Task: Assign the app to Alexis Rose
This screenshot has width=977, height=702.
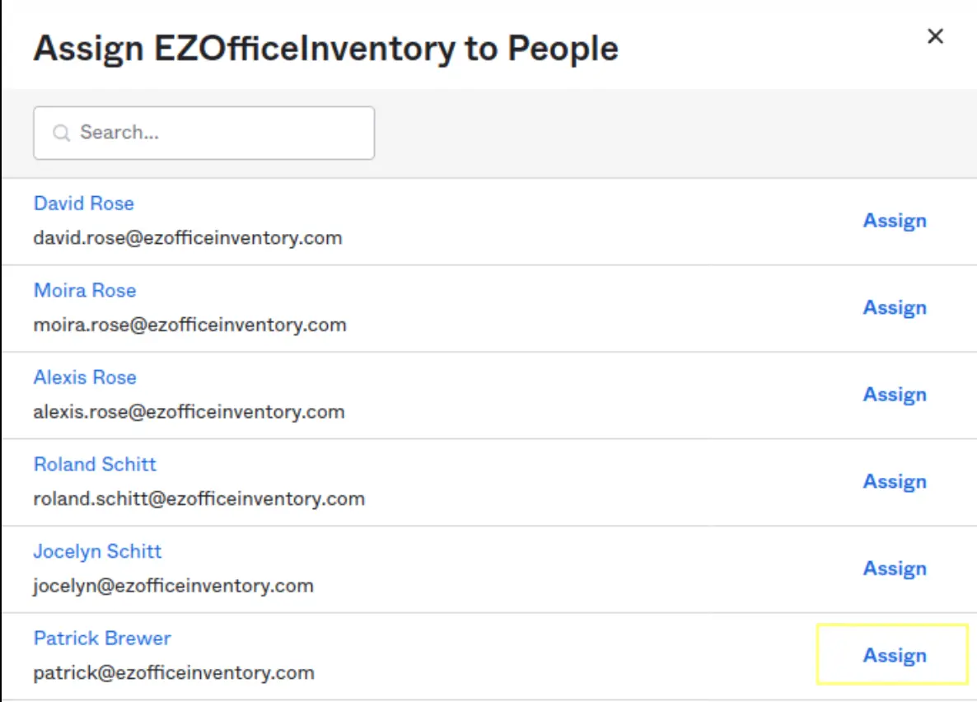Action: coord(895,395)
